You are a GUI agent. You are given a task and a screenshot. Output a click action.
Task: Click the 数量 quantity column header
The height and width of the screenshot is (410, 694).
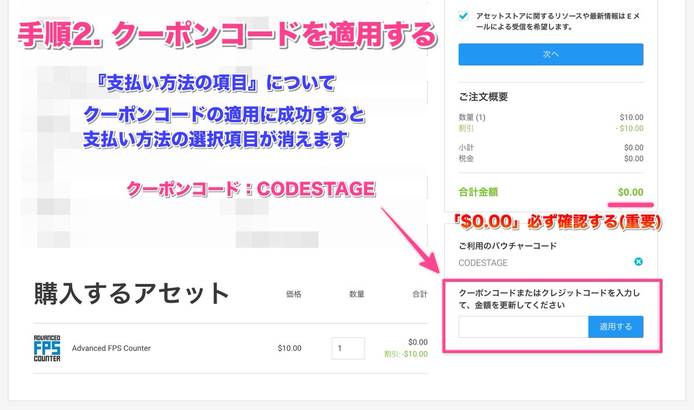[356, 294]
